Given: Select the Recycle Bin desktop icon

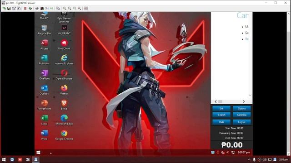Looking at the screenshot, I should 44,30.
